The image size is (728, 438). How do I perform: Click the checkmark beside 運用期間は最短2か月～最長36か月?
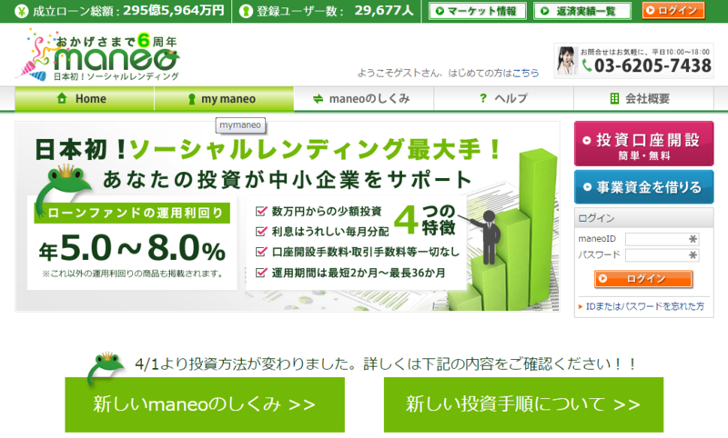pyautogui.click(x=261, y=273)
